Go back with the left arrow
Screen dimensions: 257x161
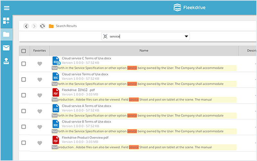(26, 26)
